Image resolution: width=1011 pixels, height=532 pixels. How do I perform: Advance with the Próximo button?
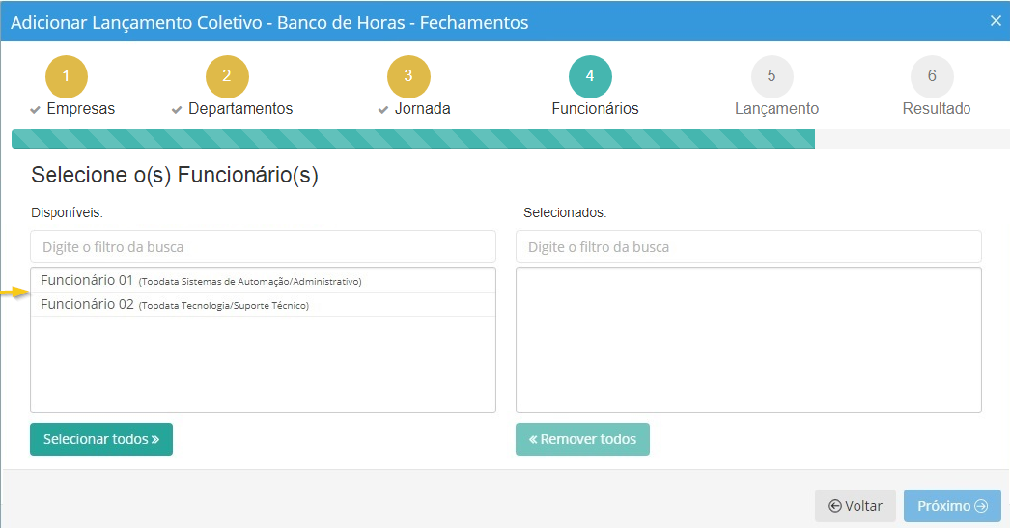pyautogui.click(x=952, y=506)
